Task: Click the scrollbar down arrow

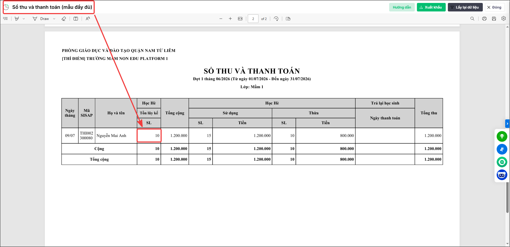Action: [507, 244]
